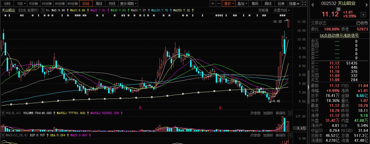Toggle the 画线 drawing tools

coord(268,4)
